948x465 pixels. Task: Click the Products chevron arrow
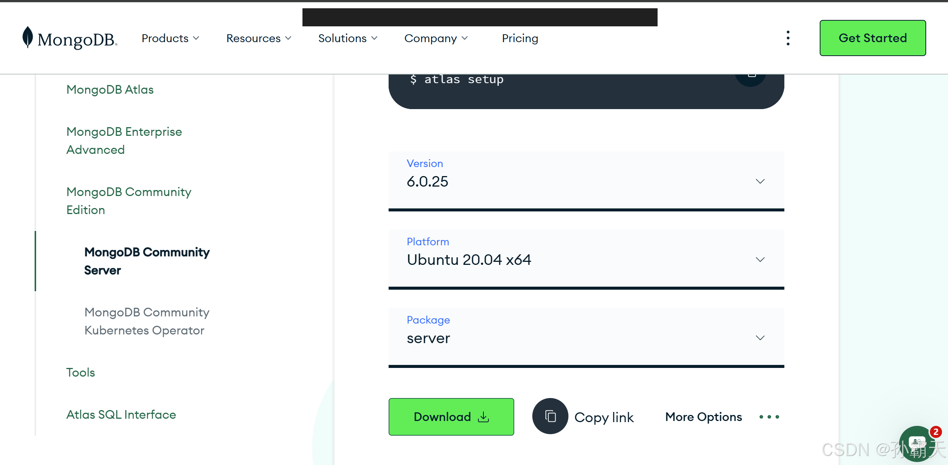[196, 38]
